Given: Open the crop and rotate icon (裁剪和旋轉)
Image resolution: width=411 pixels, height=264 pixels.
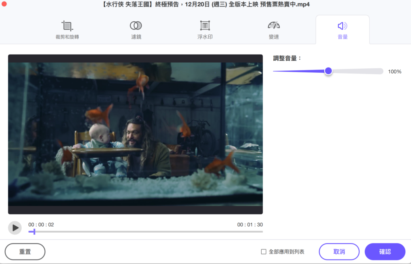Looking at the screenshot, I should (67, 26).
